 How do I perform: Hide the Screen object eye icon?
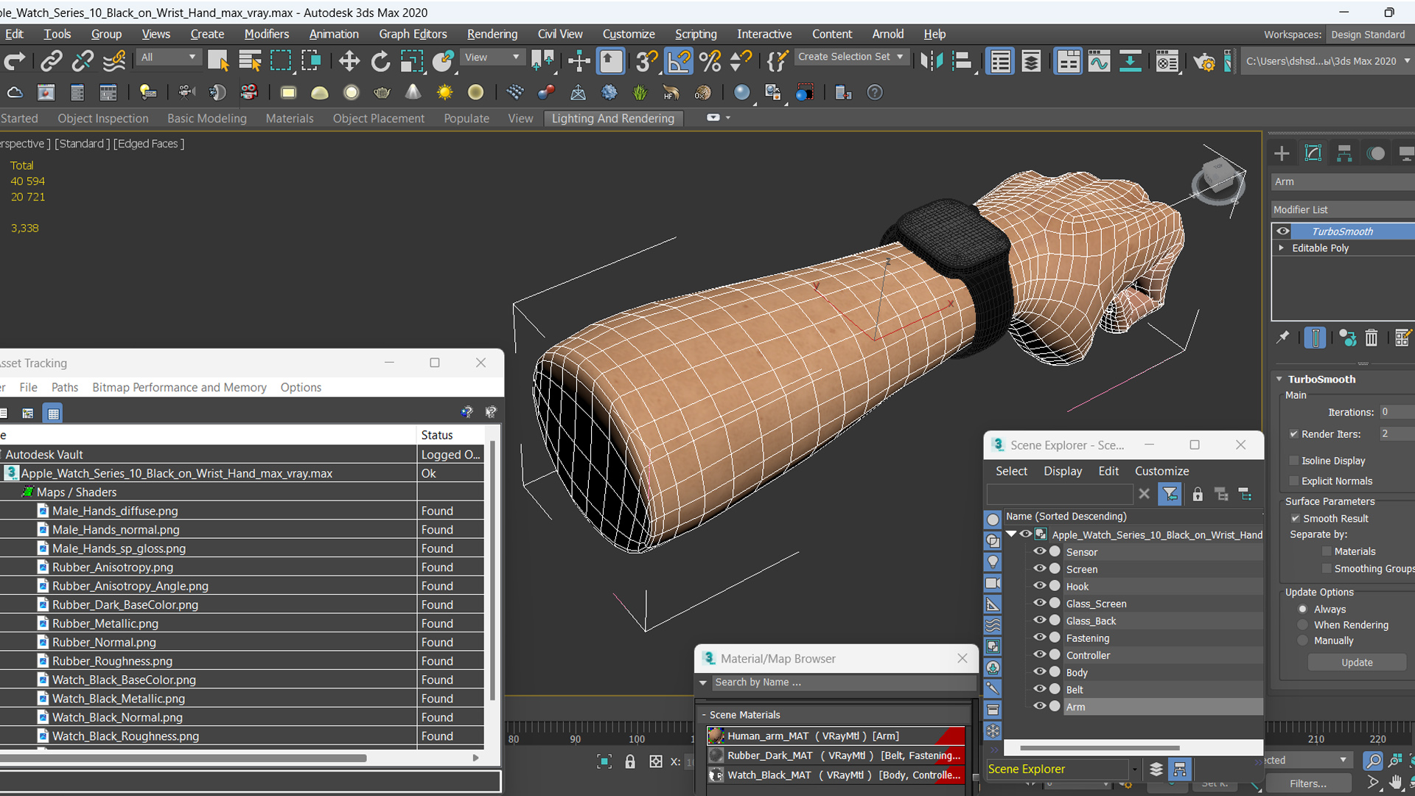(x=1039, y=568)
